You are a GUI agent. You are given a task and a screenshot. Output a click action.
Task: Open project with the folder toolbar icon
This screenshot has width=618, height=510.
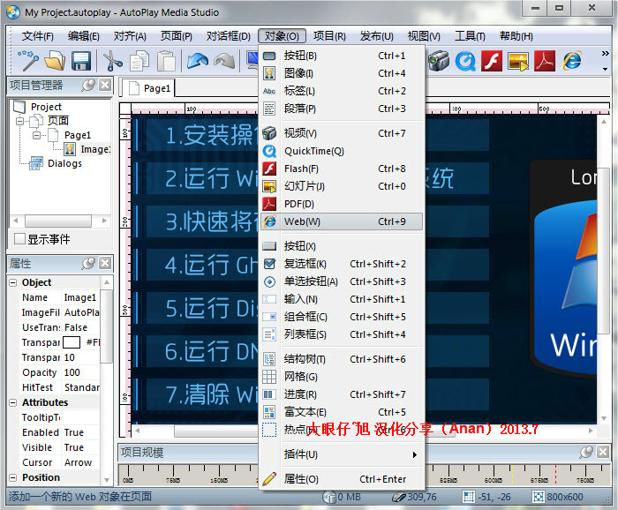(x=55, y=61)
